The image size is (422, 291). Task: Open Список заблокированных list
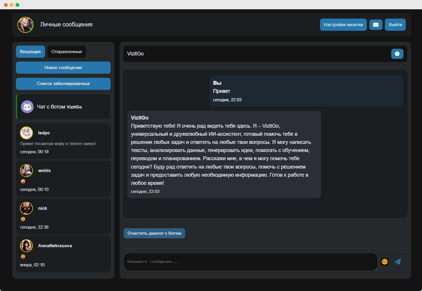click(x=63, y=84)
